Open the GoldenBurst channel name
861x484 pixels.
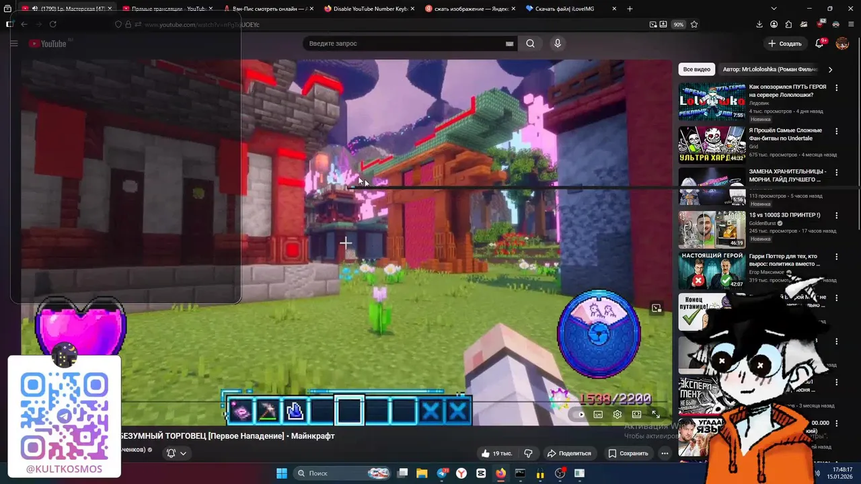(x=763, y=223)
